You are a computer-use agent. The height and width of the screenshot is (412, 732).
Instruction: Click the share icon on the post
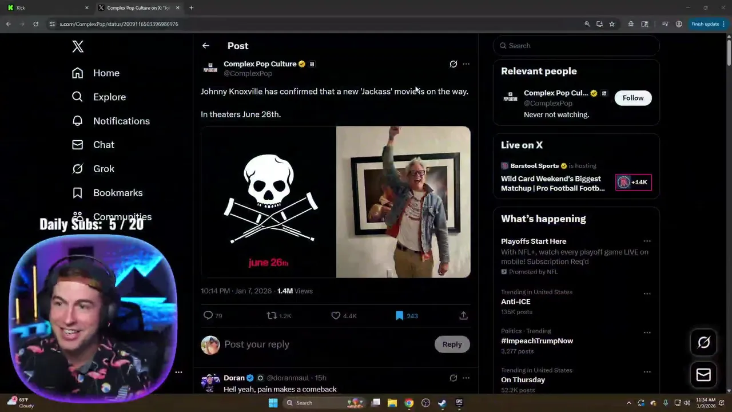point(463,315)
